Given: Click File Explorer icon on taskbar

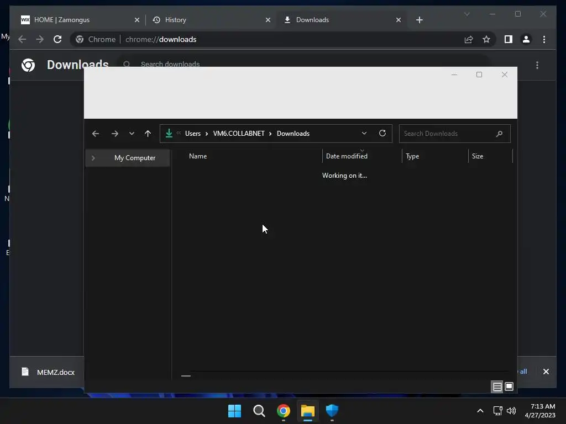Looking at the screenshot, I should click(x=308, y=411).
